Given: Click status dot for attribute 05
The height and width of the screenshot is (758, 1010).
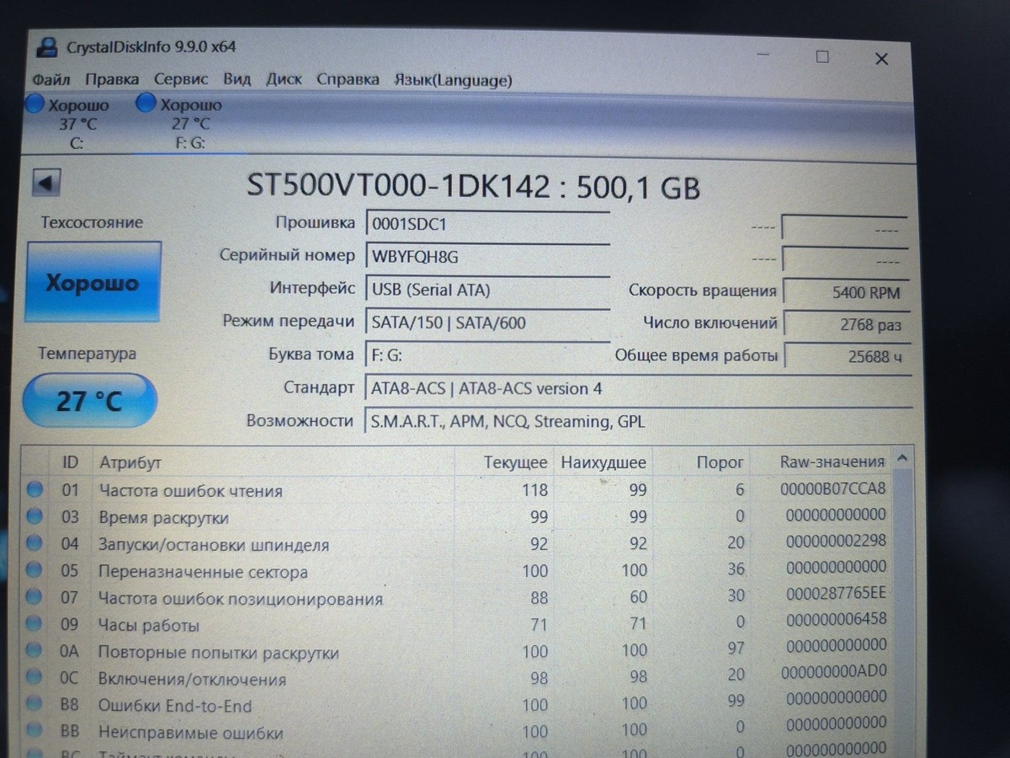Looking at the screenshot, I should 35,570.
